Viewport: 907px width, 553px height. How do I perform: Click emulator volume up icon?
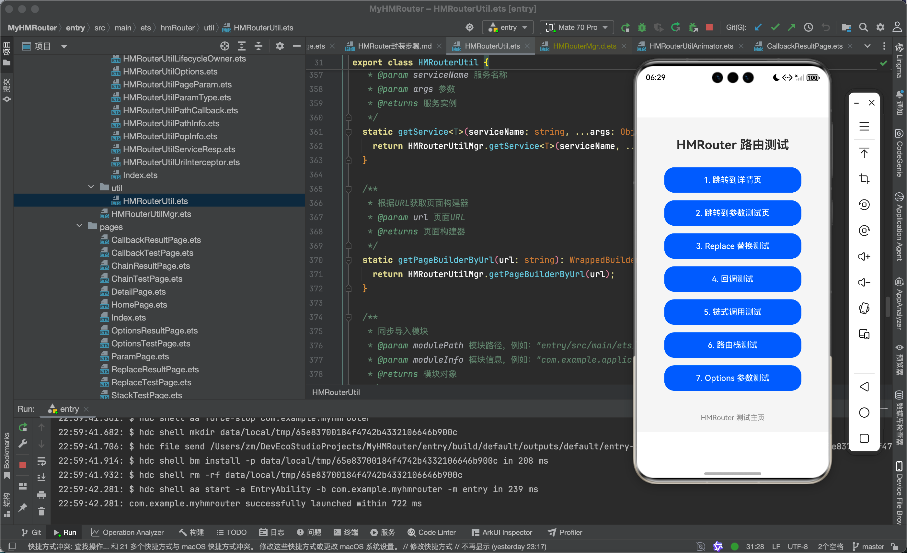coord(864,256)
